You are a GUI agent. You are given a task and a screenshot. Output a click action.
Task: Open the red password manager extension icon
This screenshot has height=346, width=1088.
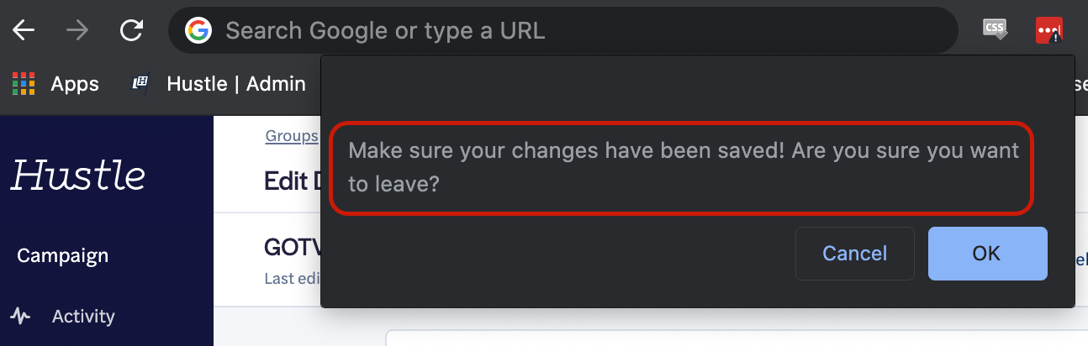(x=1048, y=31)
